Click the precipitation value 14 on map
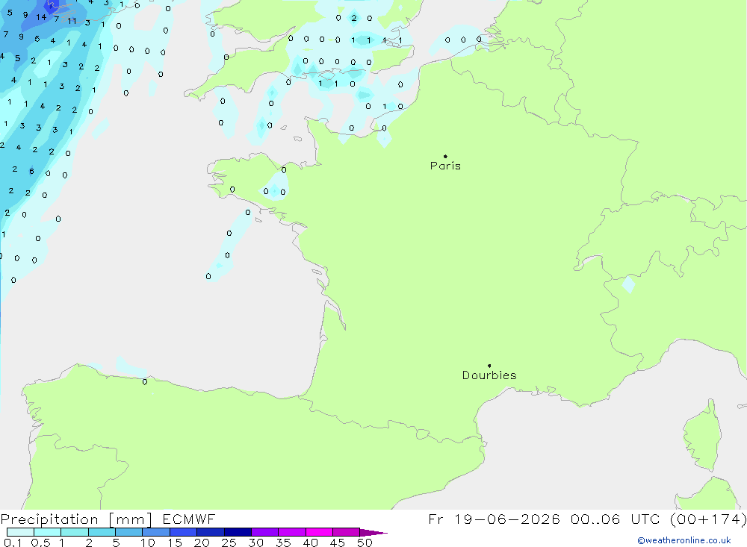The width and height of the screenshot is (747, 547). click(x=41, y=17)
